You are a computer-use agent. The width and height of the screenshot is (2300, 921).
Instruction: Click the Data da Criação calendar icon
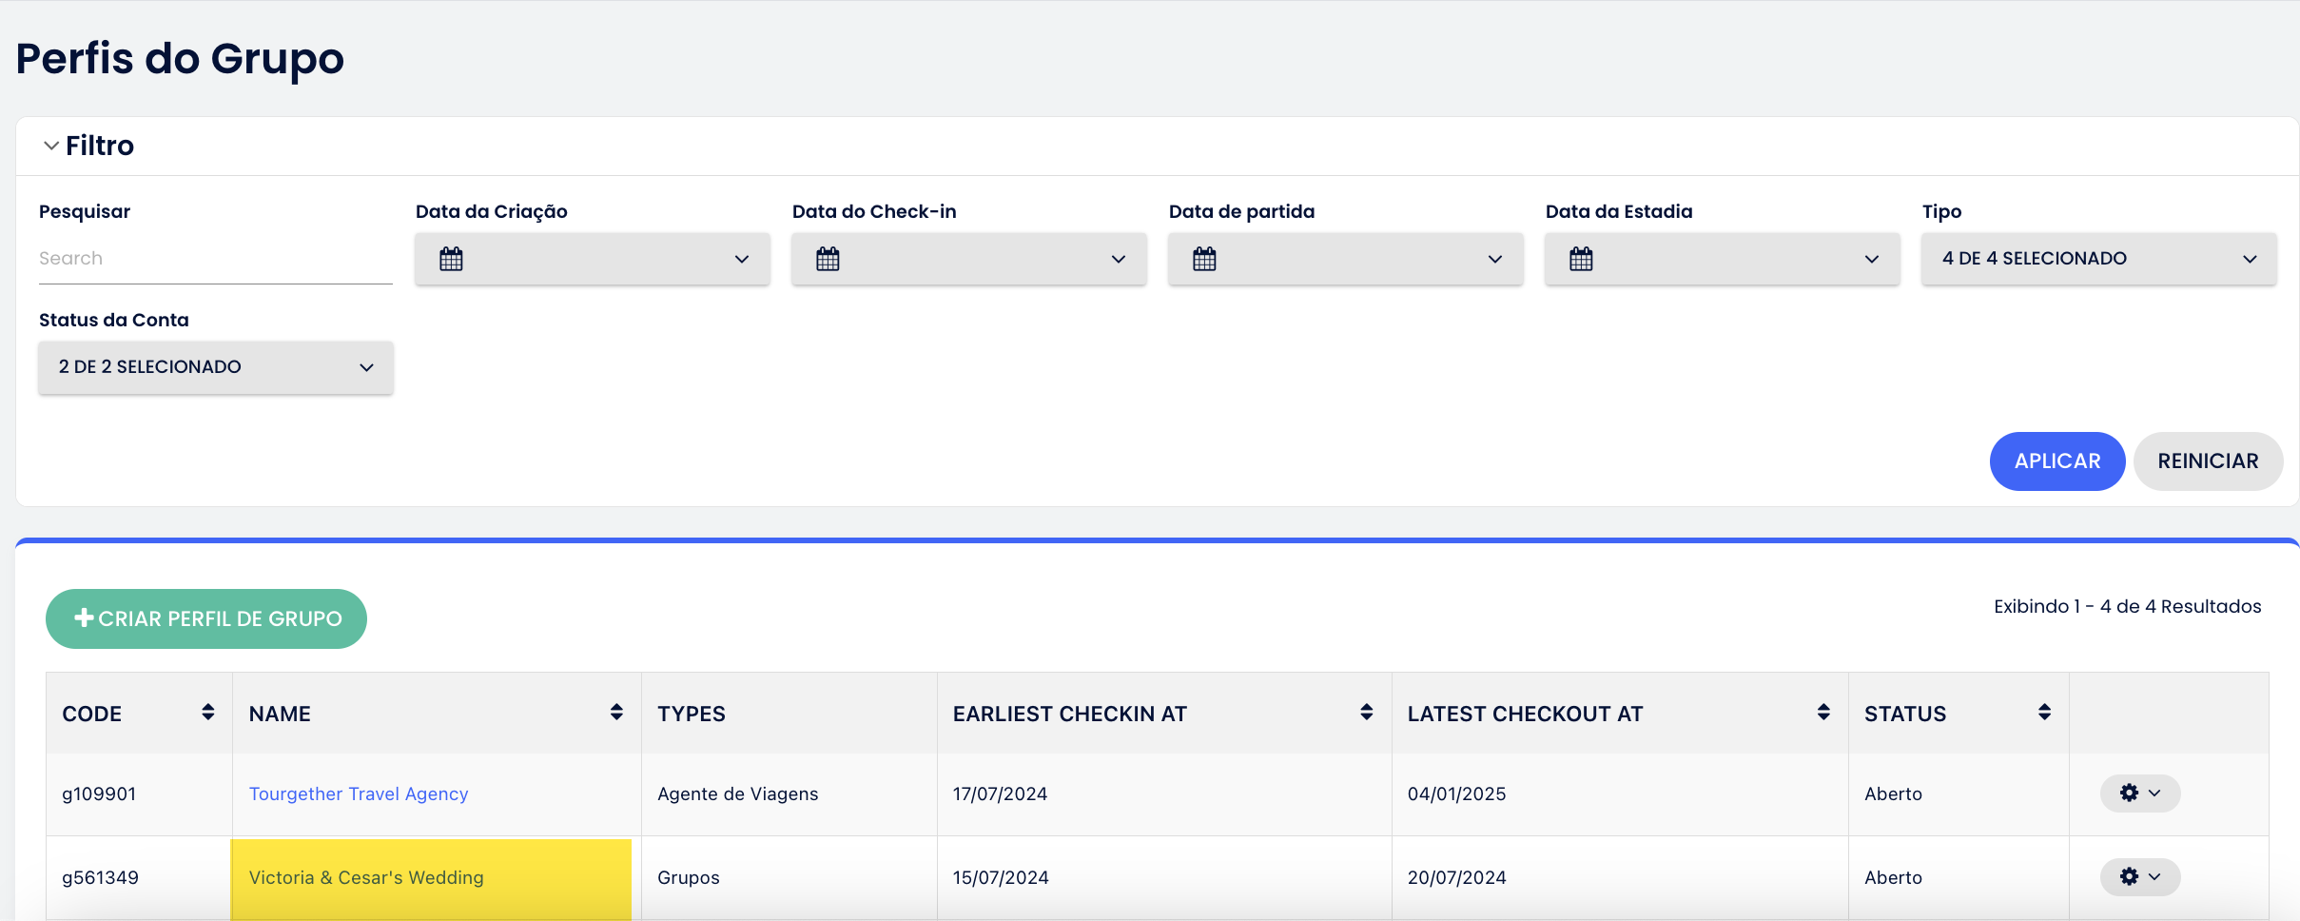(451, 259)
